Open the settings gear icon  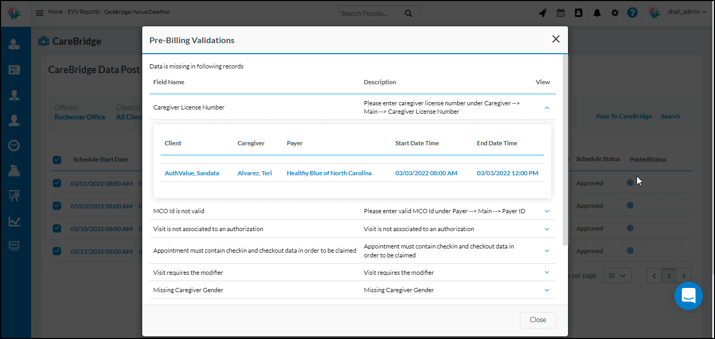click(614, 12)
